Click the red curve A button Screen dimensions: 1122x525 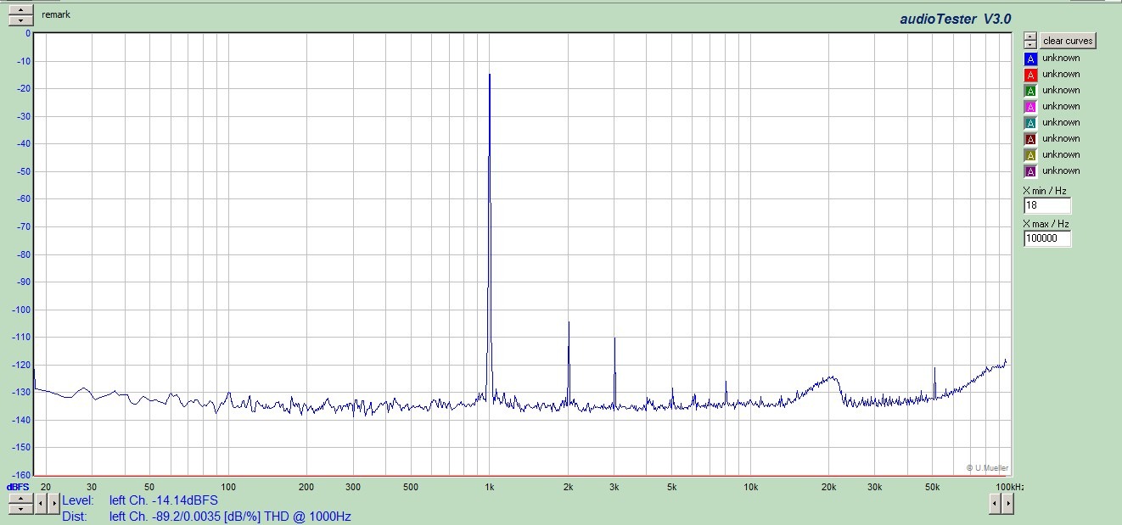pos(1030,75)
